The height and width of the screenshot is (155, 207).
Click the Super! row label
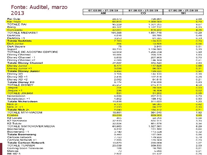tap(12, 49)
